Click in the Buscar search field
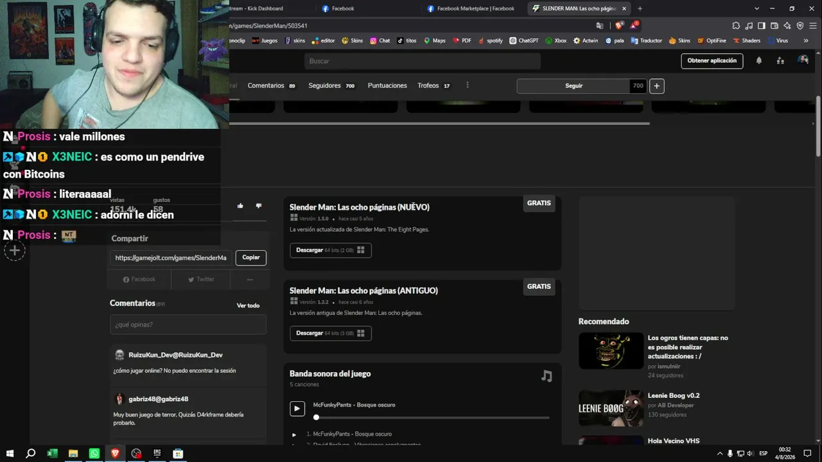Viewport: 822px width, 462px height. (x=423, y=61)
